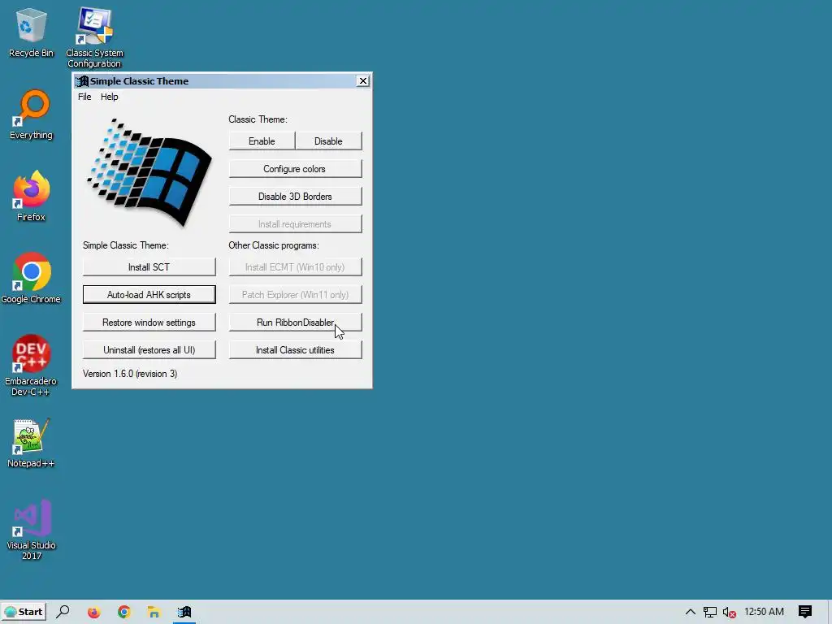Open File Explorer from the taskbar
The image size is (832, 624).
[154, 612]
